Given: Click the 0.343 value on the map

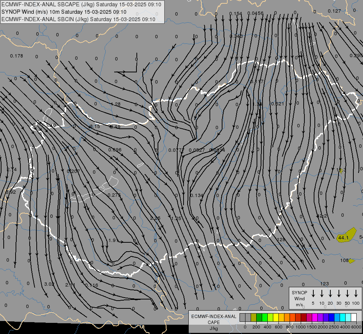Looking at the screenshot, I should point(236,36).
